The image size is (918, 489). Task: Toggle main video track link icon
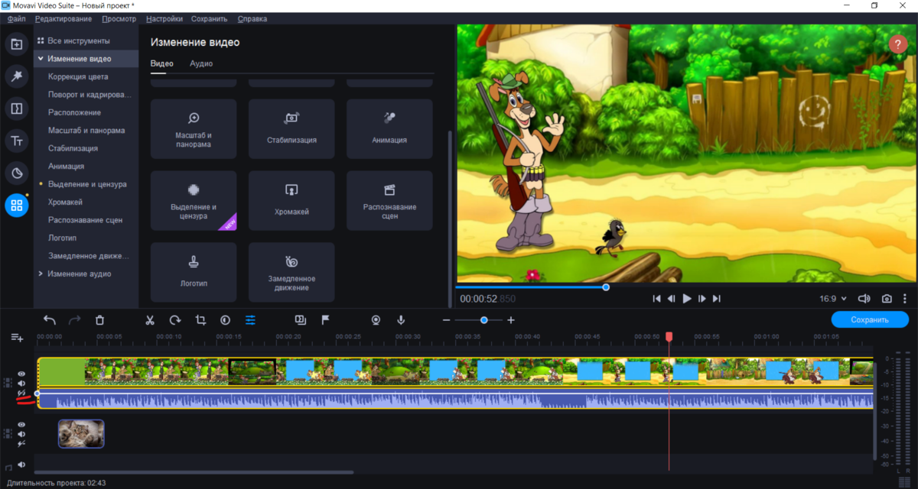[x=21, y=393]
